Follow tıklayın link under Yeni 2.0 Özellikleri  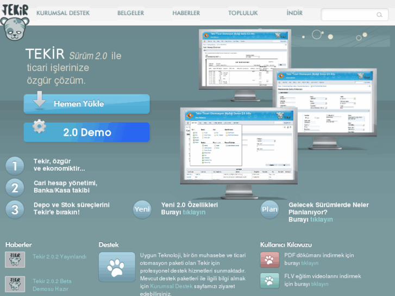(x=194, y=212)
